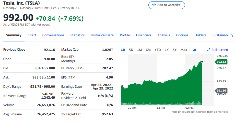Select the 5D chart range
The width and height of the screenshot is (235, 123).
tap(131, 50)
